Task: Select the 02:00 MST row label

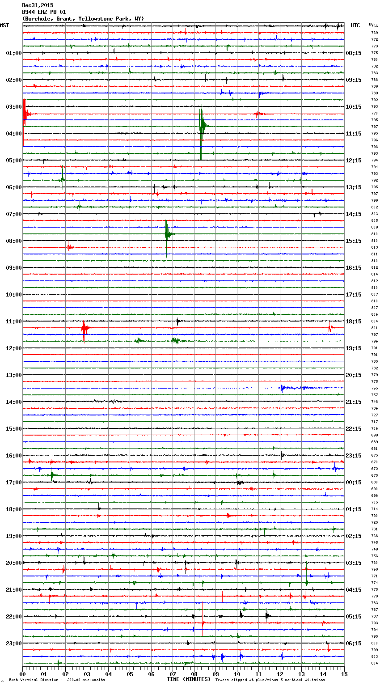Action: 14,80
